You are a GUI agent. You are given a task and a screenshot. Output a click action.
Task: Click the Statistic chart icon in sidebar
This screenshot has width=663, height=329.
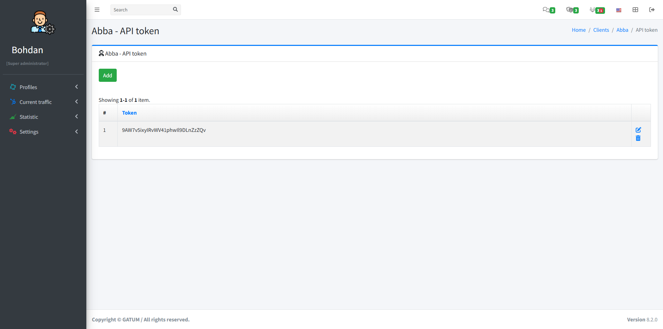coord(13,117)
